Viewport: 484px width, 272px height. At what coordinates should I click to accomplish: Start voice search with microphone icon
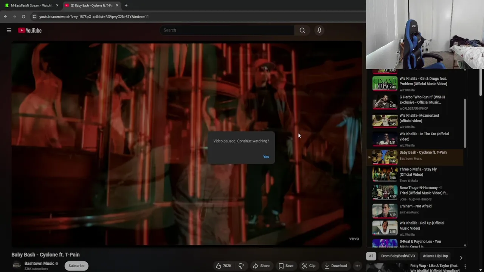pos(319,30)
